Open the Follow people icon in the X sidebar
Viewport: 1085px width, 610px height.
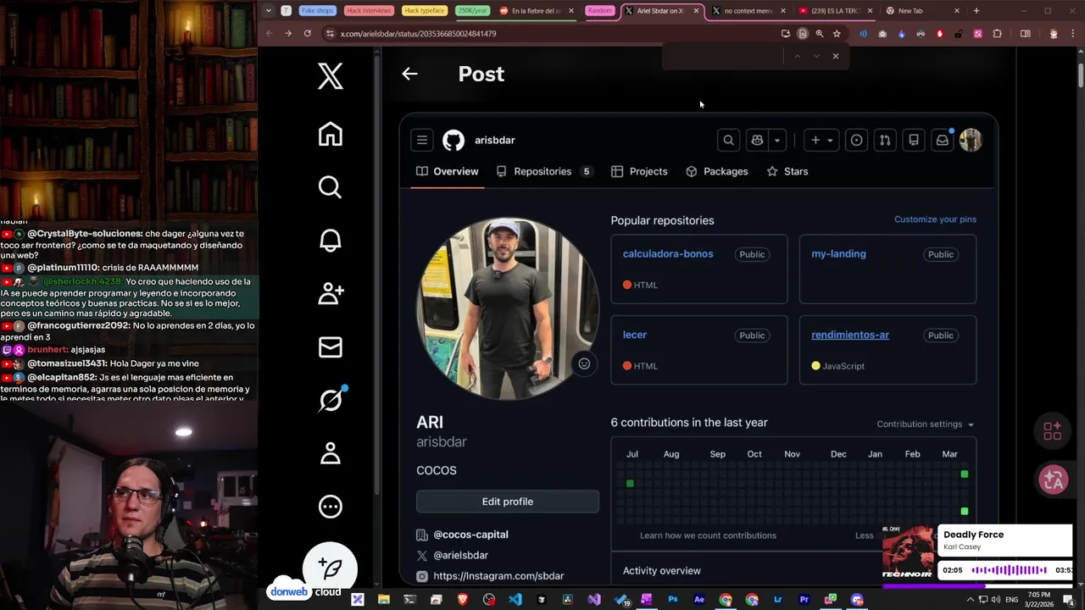[331, 293]
